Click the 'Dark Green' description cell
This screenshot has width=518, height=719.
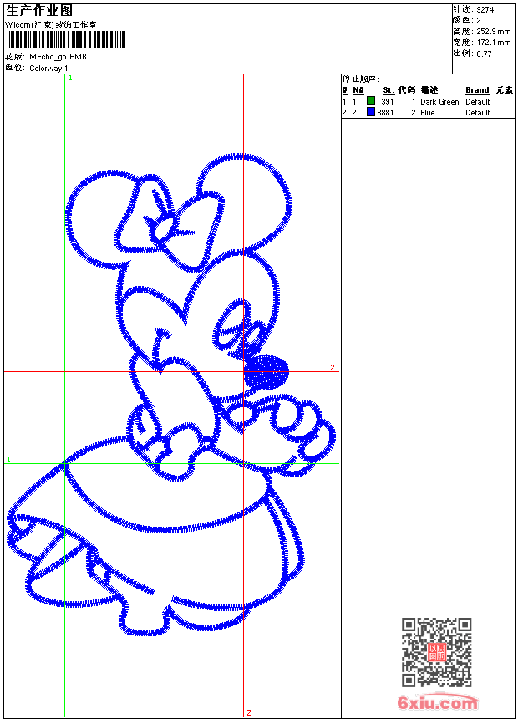coord(439,102)
